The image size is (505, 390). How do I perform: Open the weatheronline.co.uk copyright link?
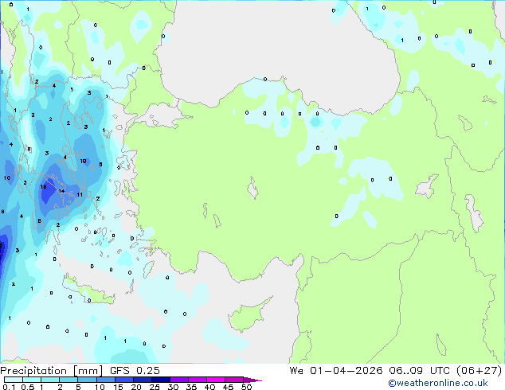pos(438,383)
